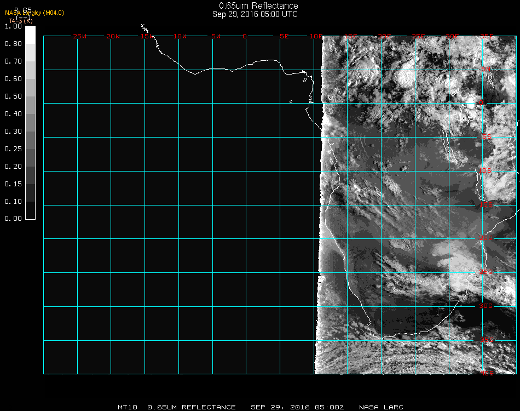Click the Sep 29, 2016 05:00 UTC timestamp
Viewport: 520px width, 411px height.
coord(255,14)
